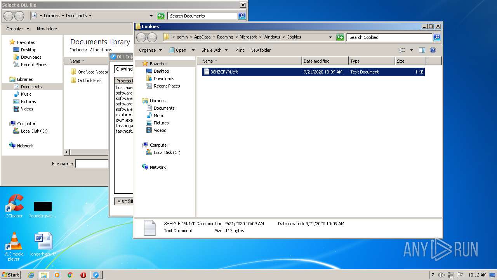Expand Open dropdown arrow in Cookies toolbar
This screenshot has height=280, width=497.
tap(193, 50)
